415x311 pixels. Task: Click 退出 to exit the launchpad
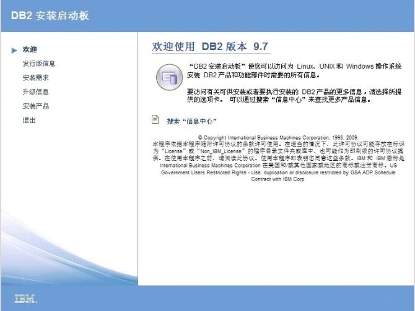point(29,120)
